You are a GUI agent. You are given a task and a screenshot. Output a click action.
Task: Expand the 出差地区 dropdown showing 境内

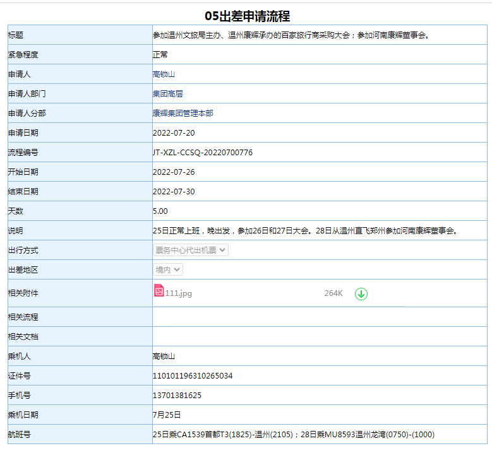(168, 269)
